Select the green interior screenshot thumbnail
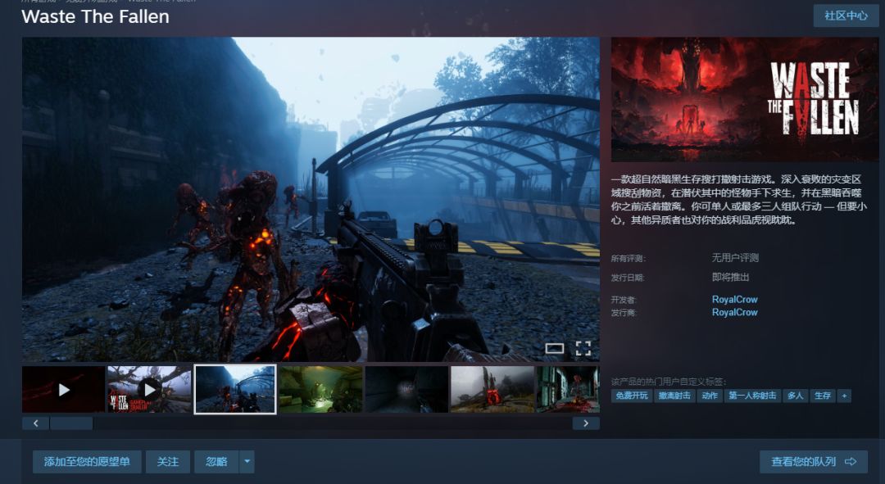Viewport: 885px width, 484px height. [x=320, y=389]
